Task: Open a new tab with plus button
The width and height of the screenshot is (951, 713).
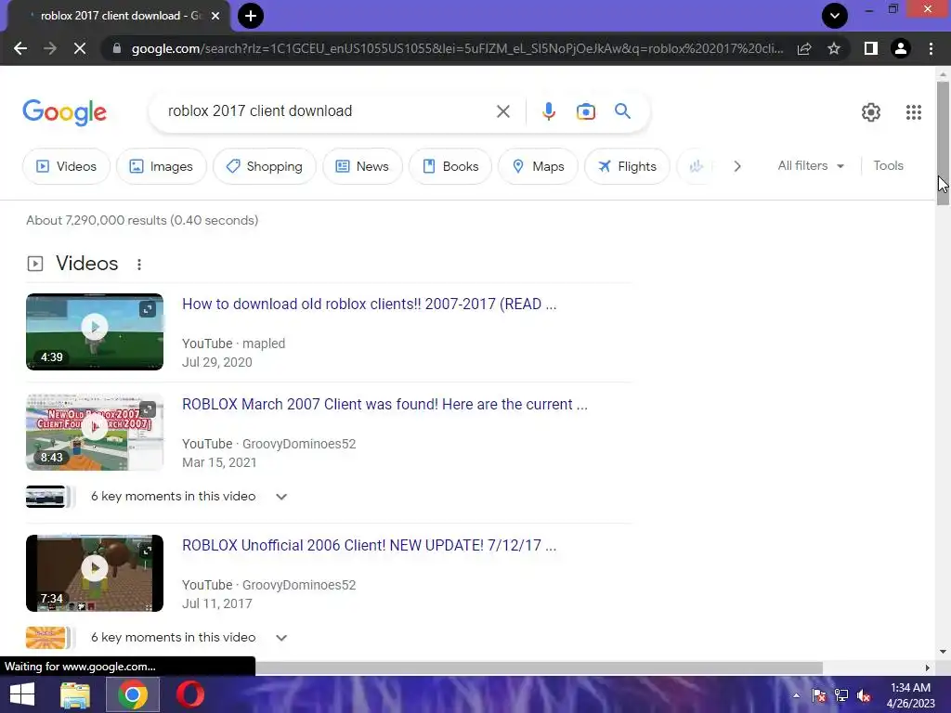Action: pos(251,16)
